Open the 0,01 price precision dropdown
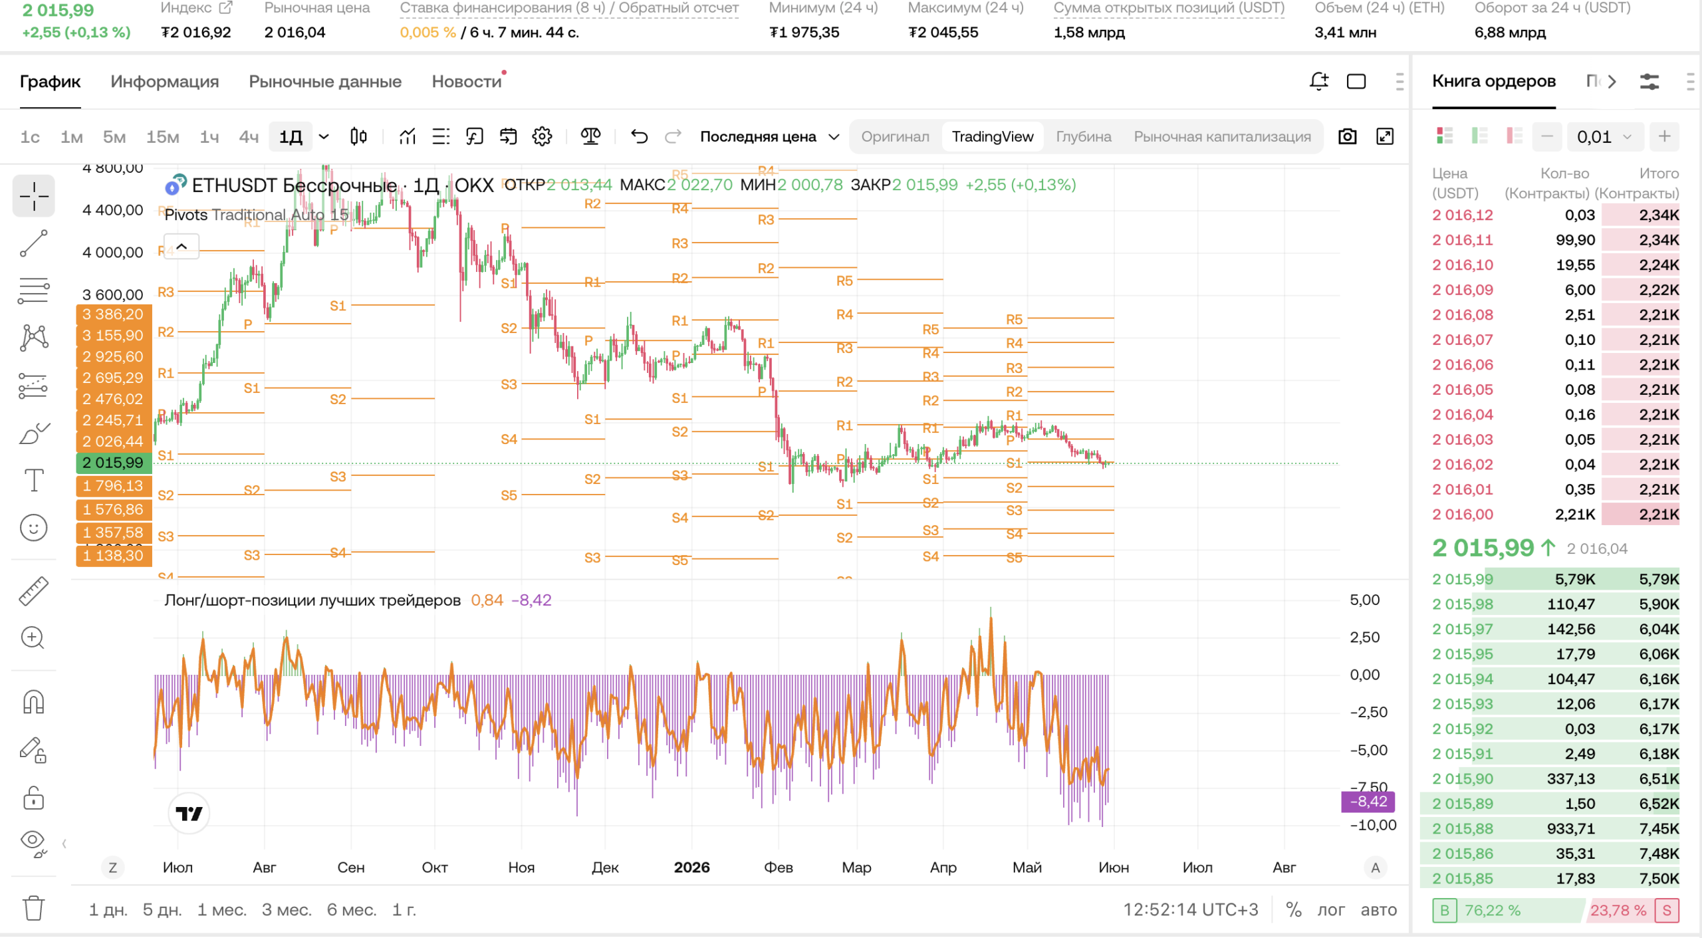The image size is (1702, 938). pyautogui.click(x=1604, y=136)
